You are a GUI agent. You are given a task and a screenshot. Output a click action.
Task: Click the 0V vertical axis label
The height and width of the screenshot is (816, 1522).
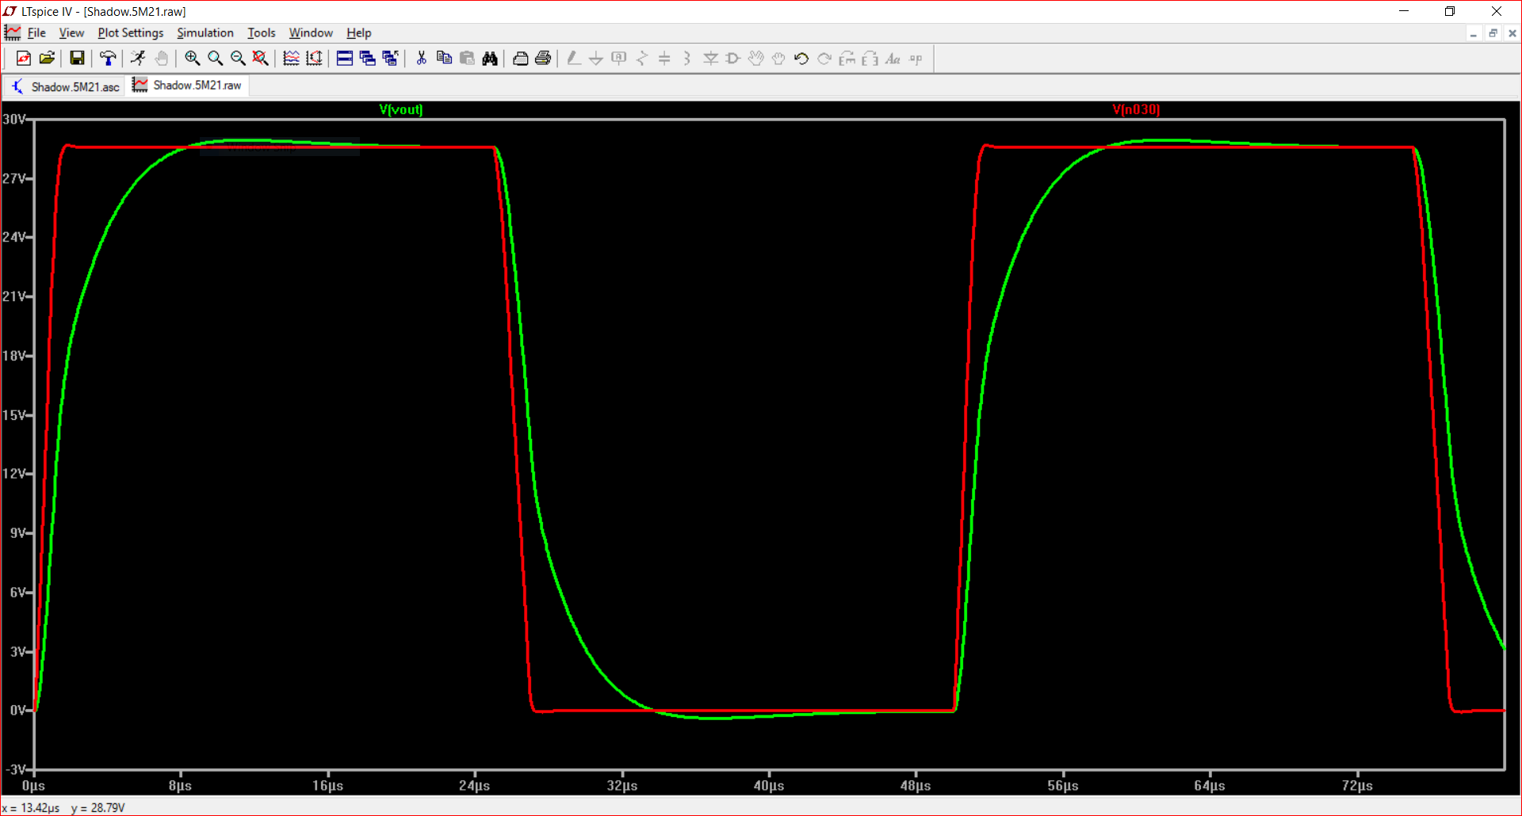[17, 711]
